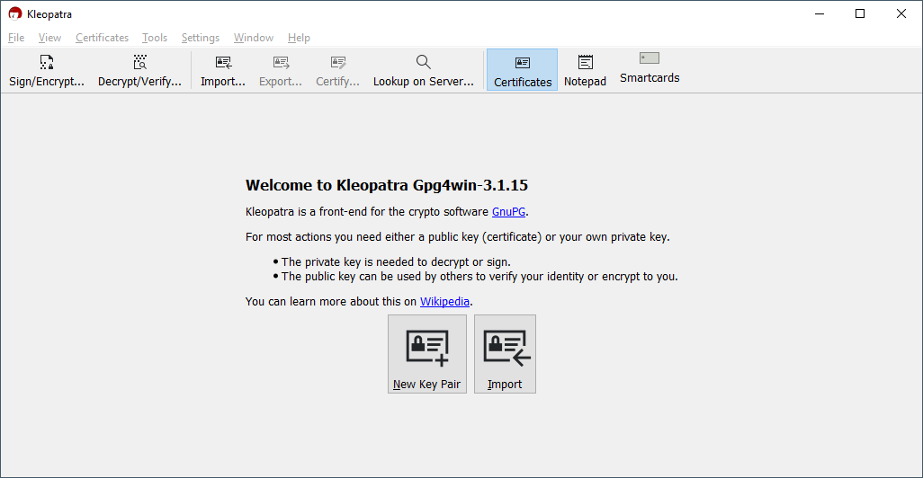
Task: Switch to the Certificates view
Action: (x=522, y=69)
